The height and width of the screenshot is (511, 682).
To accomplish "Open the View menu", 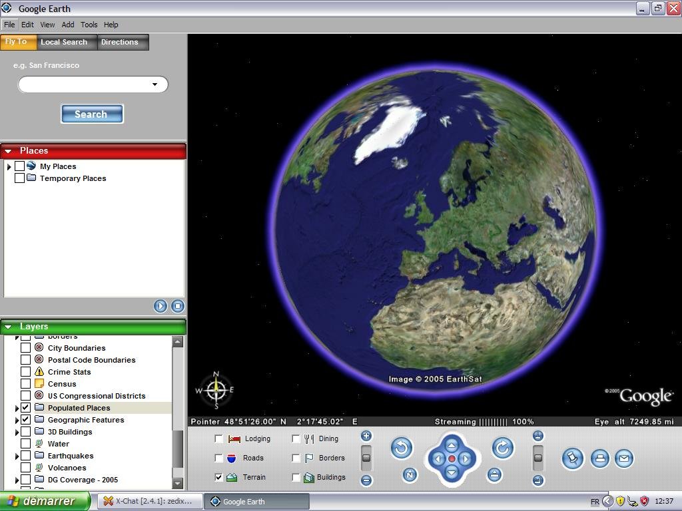I will [47, 25].
